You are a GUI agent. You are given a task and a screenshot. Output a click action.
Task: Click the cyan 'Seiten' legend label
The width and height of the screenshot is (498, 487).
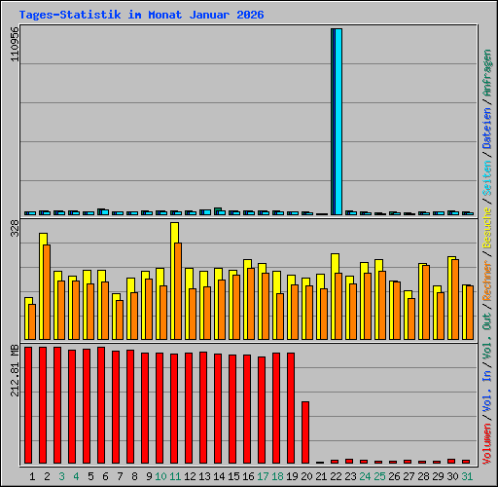point(487,178)
